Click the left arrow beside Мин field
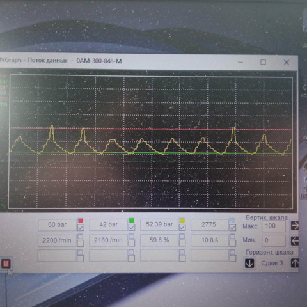The width and height of the screenshot is (307, 307). pyautogui.click(x=295, y=241)
